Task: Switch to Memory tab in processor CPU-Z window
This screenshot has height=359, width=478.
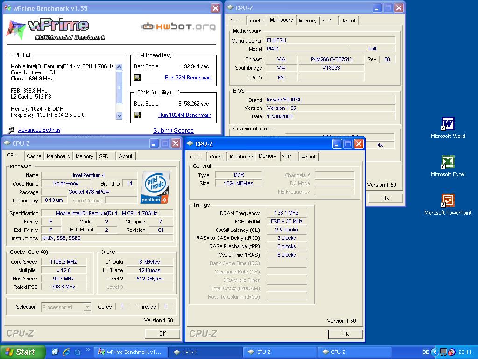Action: click(x=84, y=156)
